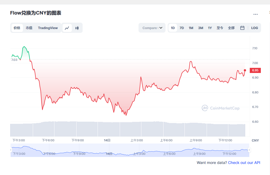The width and height of the screenshot is (270, 175).
Task: Click the 6.60 price axis label
Action: click(255, 122)
